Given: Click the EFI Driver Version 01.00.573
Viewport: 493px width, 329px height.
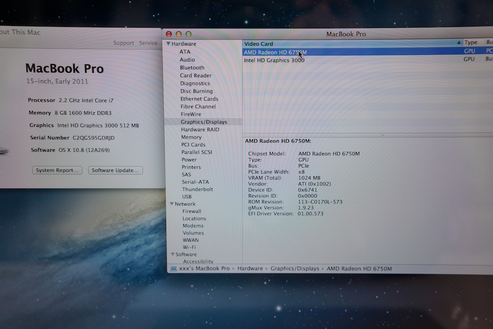Looking at the screenshot, I should click(x=311, y=213).
